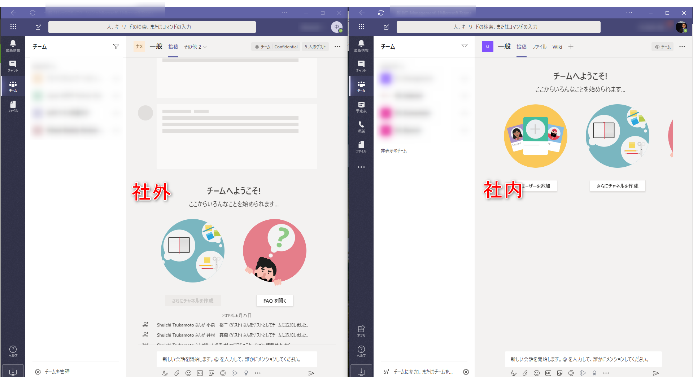The height and width of the screenshot is (377, 693).
Task: Click チームに参加、またはチームを作成
Action: pos(423,372)
